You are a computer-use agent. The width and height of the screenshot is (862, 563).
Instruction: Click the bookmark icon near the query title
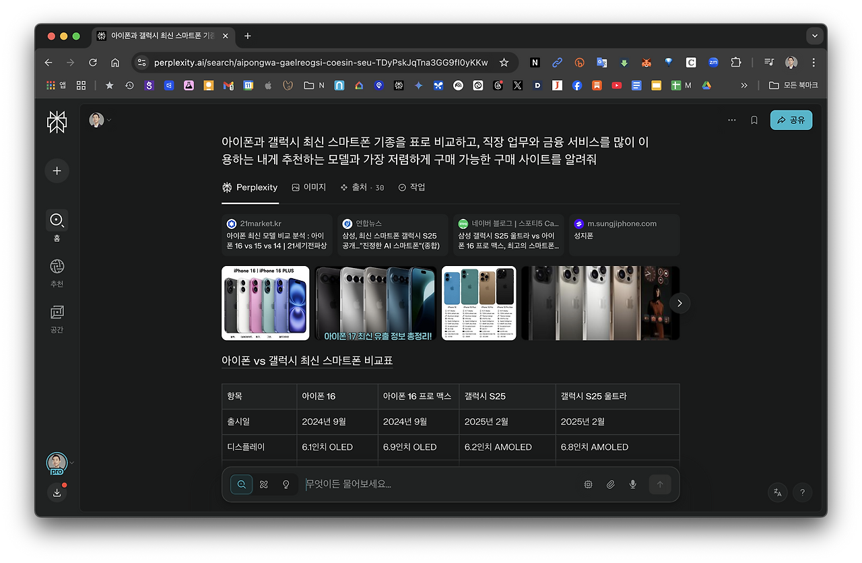754,120
